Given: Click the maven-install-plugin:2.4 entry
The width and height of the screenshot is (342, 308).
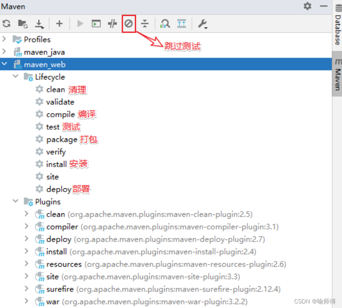Looking at the screenshot, I should [163, 252].
